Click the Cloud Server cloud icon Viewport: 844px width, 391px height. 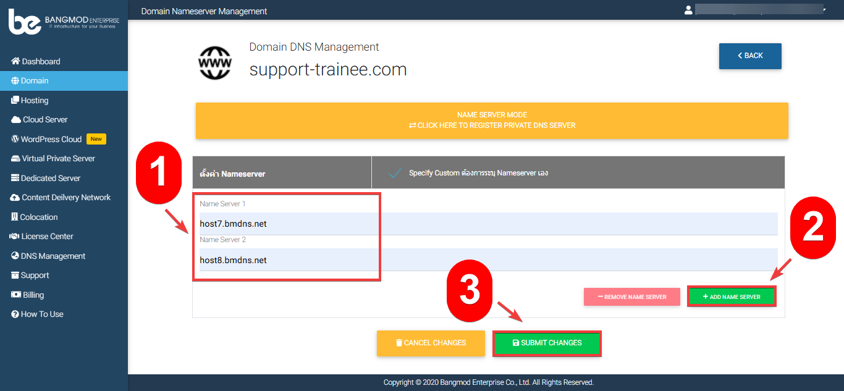pos(16,120)
